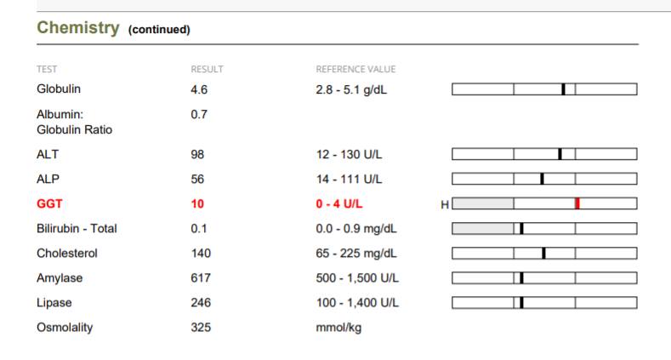Click the H flag beside GGT bar

pos(444,204)
